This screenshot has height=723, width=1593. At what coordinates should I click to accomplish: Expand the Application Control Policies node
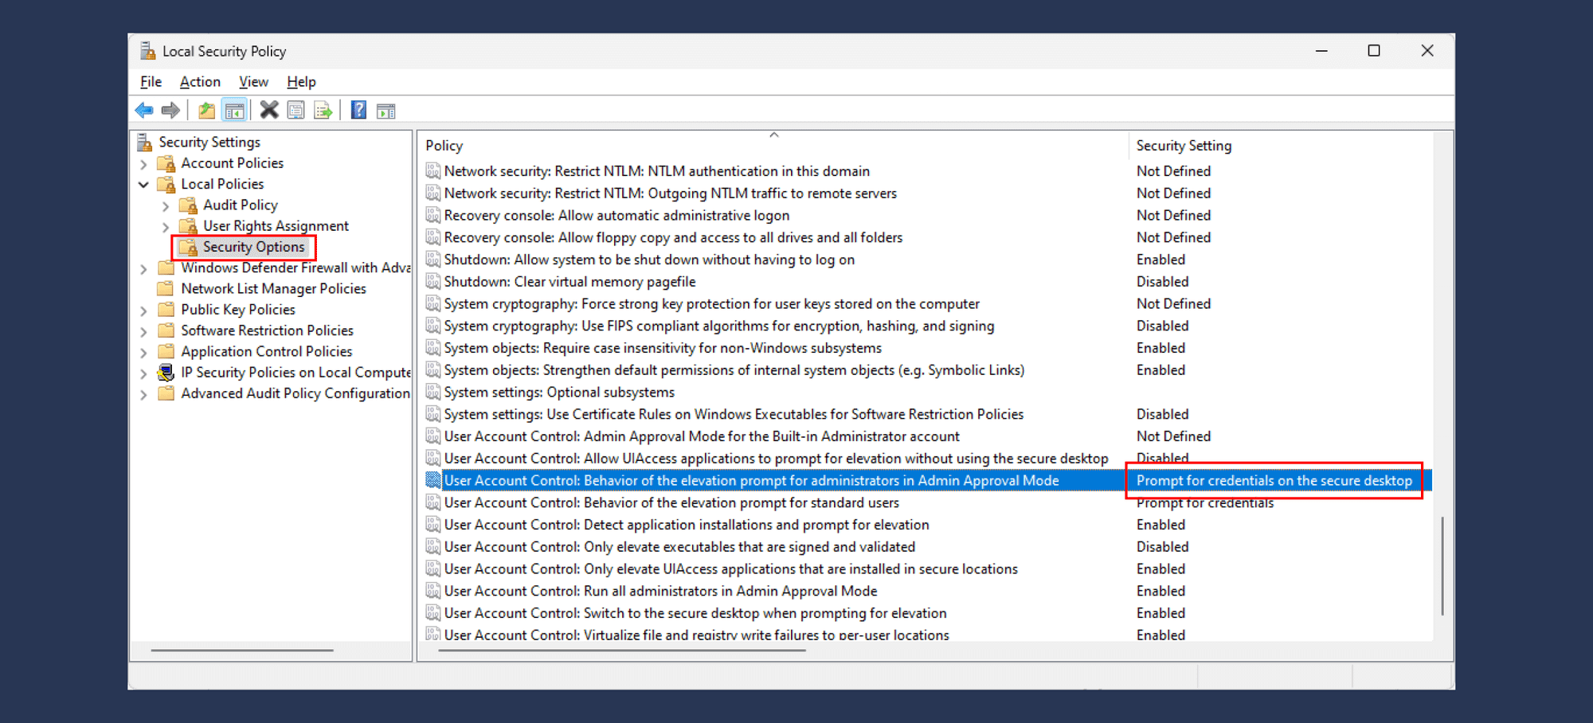pyautogui.click(x=143, y=352)
